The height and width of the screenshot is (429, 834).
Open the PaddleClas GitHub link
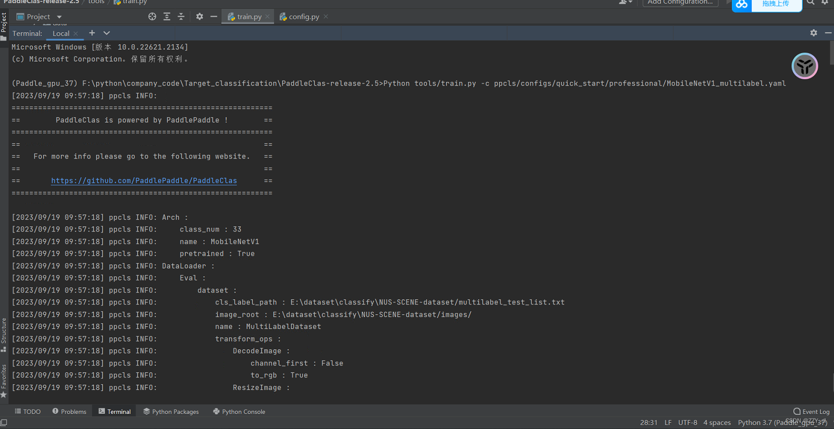point(144,181)
